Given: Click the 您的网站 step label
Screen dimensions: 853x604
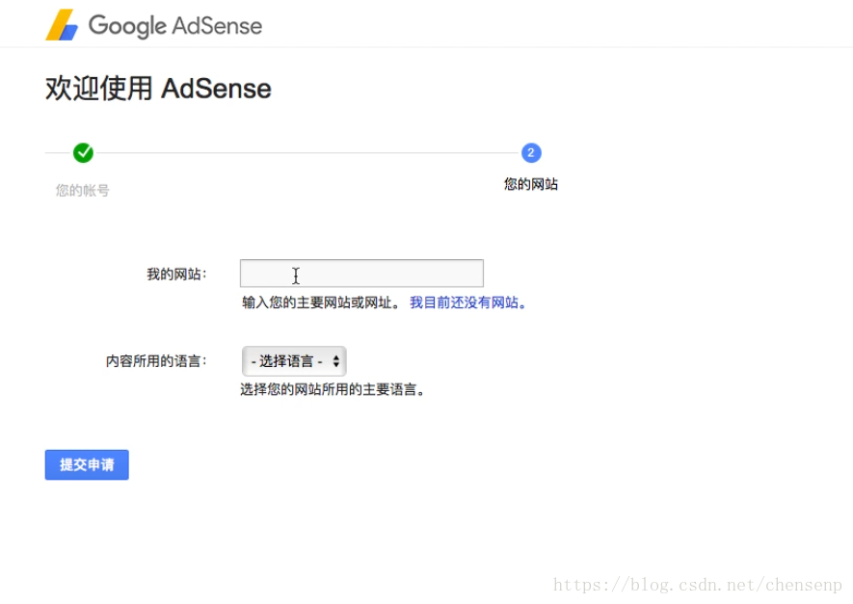Looking at the screenshot, I should click(531, 184).
